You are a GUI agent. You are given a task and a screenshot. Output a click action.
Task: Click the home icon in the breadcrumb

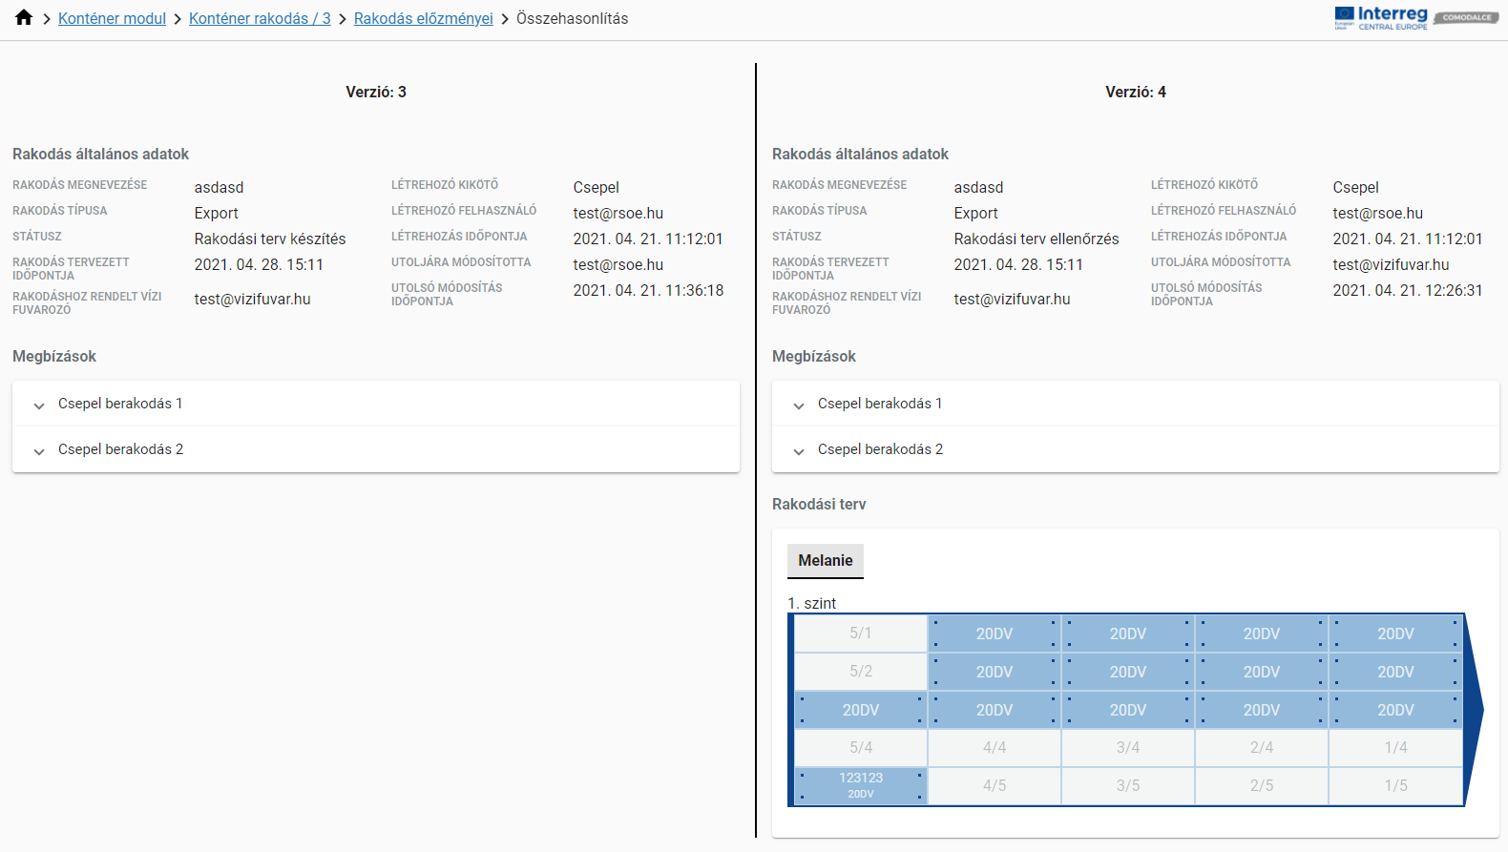(x=24, y=18)
